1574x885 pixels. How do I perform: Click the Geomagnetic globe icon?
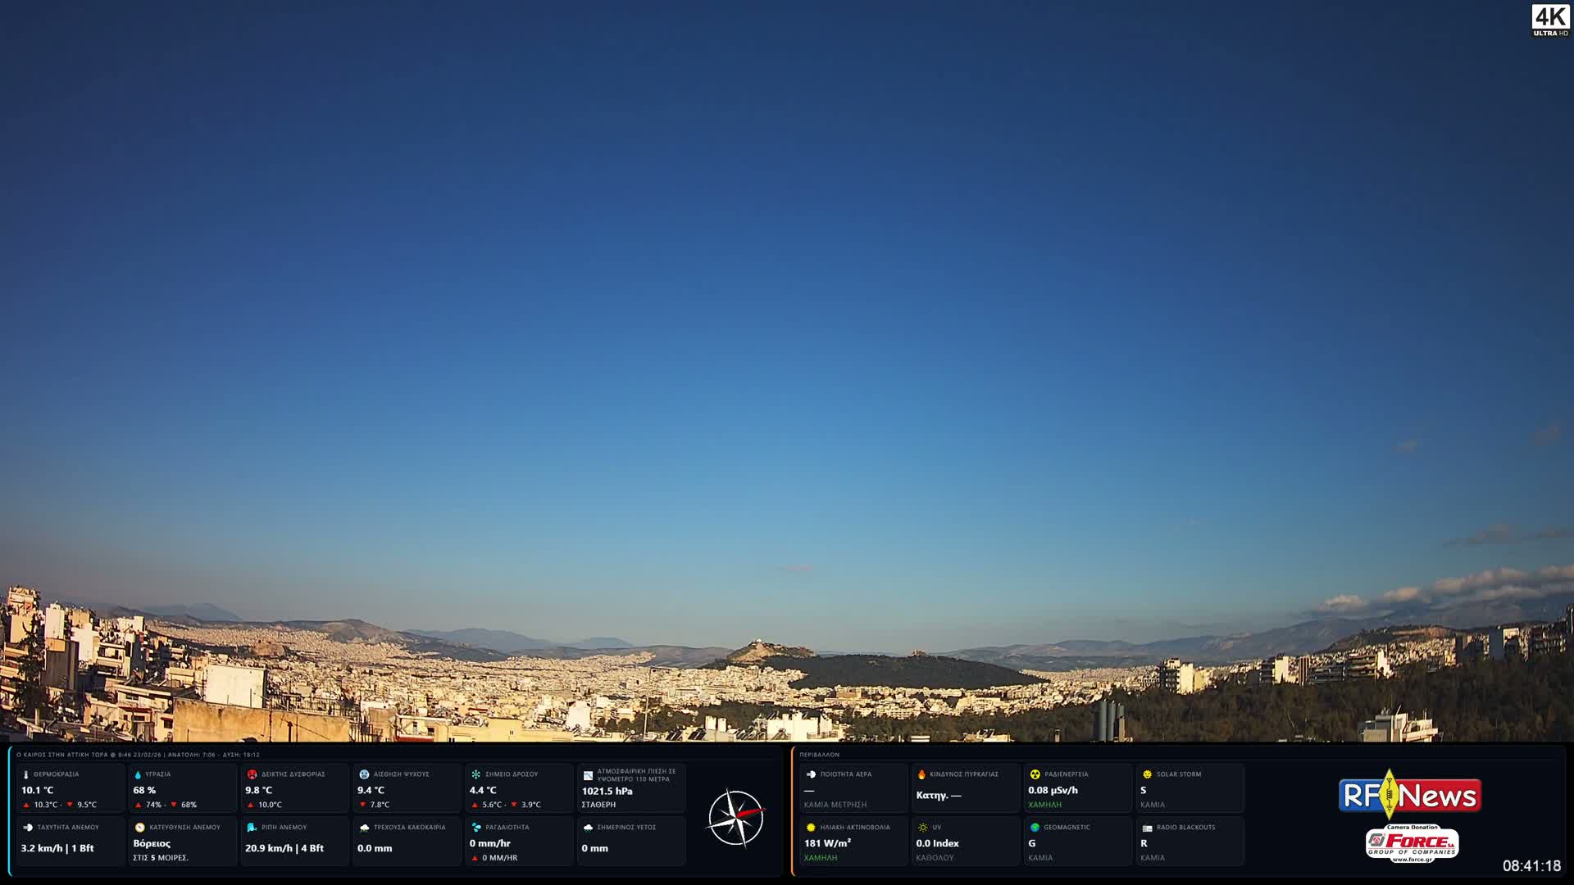[x=1035, y=828]
